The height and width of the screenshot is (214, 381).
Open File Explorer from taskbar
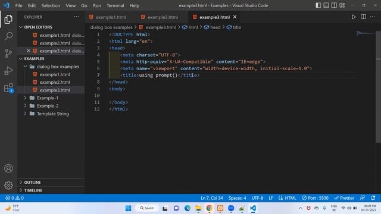click(198, 208)
